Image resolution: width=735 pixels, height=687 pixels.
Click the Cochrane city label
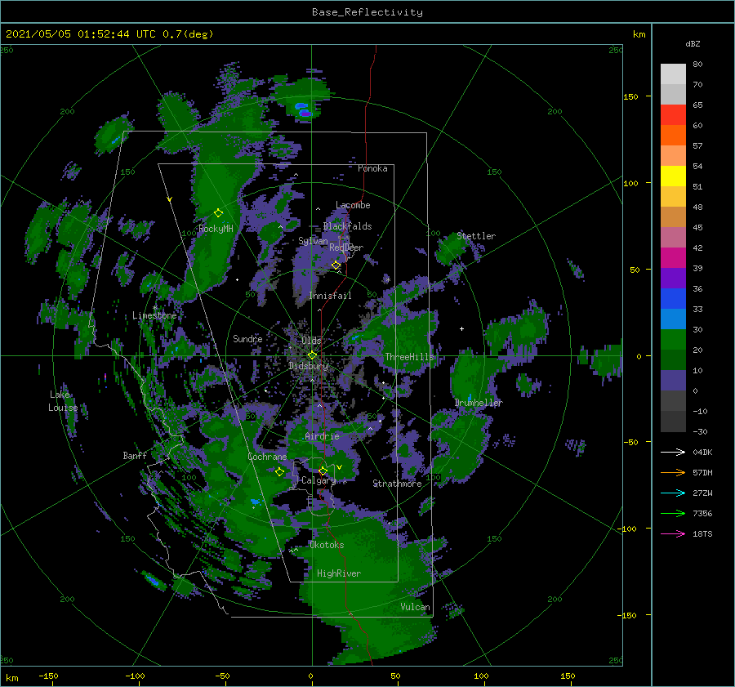tap(267, 457)
